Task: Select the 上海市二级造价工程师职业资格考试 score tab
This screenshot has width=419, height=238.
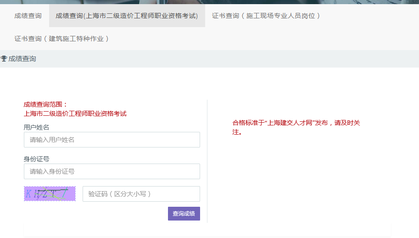Action: click(x=127, y=16)
